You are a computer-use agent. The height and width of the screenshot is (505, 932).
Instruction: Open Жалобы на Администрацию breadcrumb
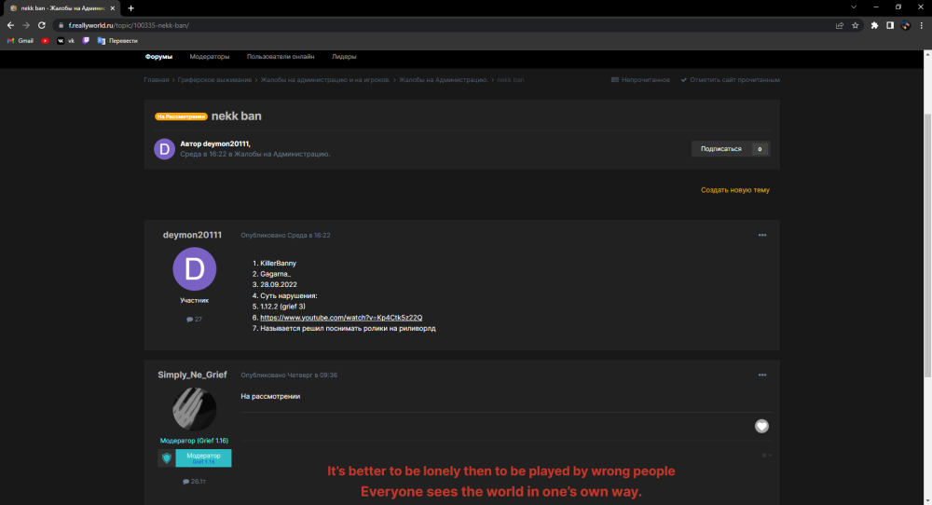[x=444, y=80]
